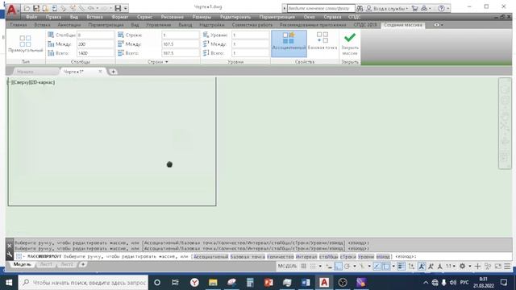Toggle object snap tracking in status bar
Screen dimensions: 516x290
[x=377, y=266]
